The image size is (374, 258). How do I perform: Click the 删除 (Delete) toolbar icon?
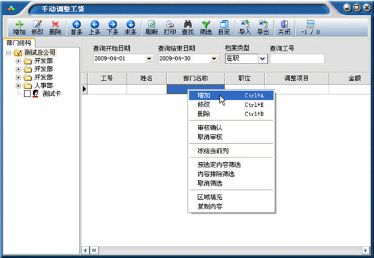click(55, 28)
